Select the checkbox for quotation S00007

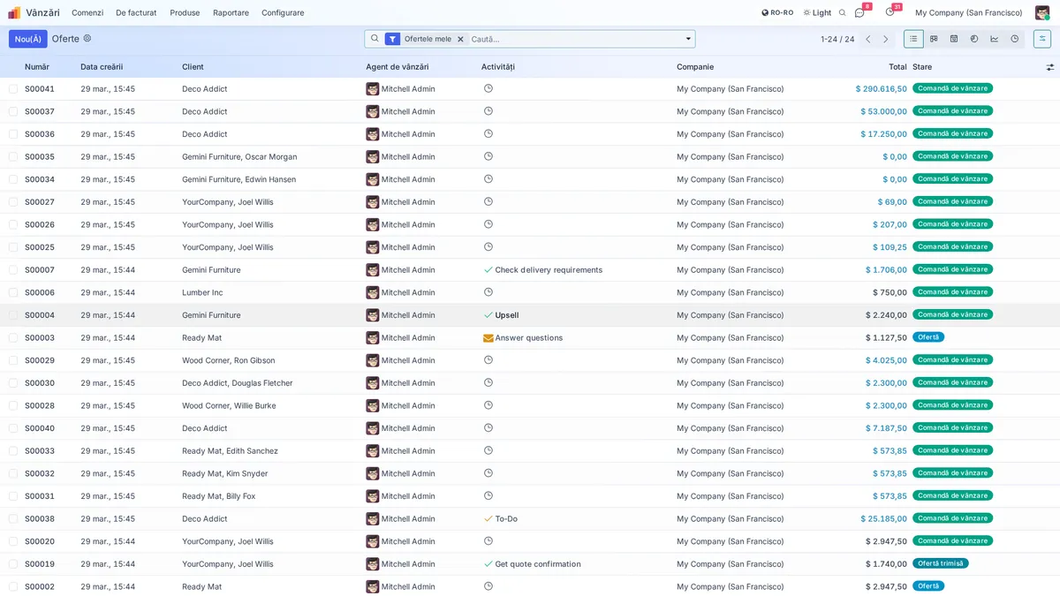tap(12, 269)
